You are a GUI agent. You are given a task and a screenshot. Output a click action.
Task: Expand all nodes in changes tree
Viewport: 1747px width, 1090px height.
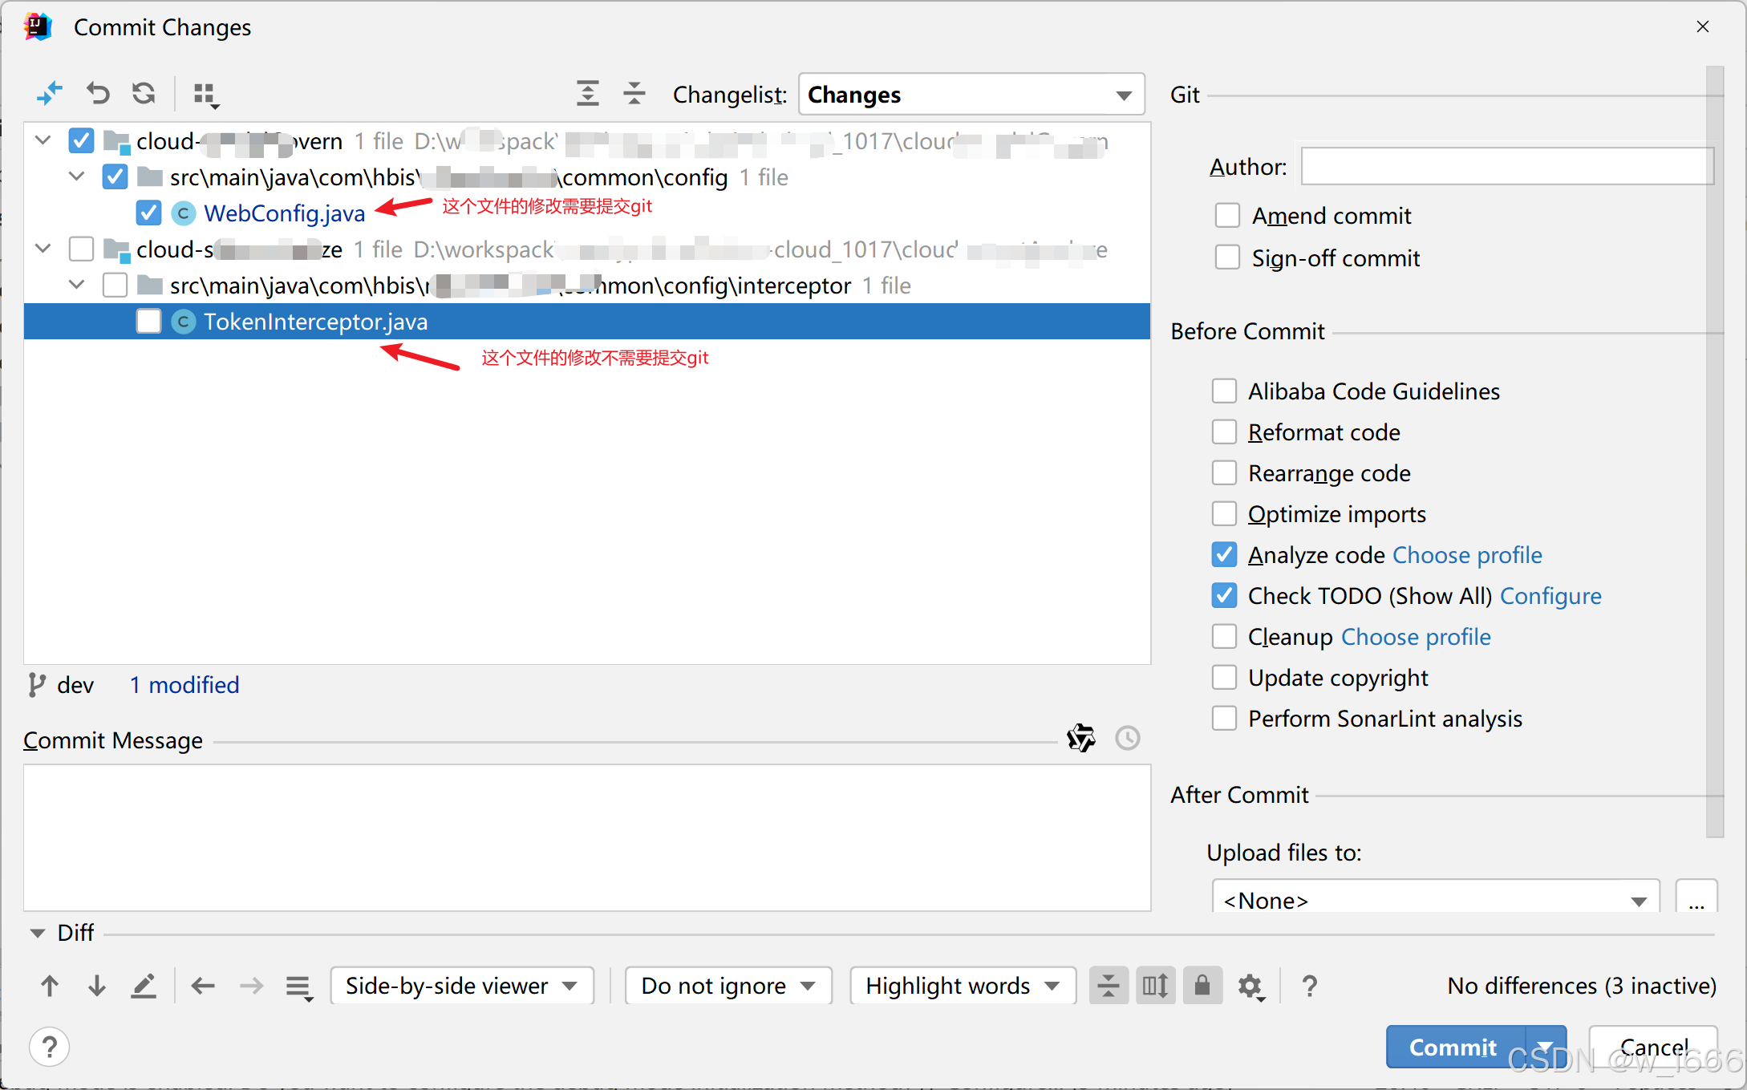click(x=587, y=94)
